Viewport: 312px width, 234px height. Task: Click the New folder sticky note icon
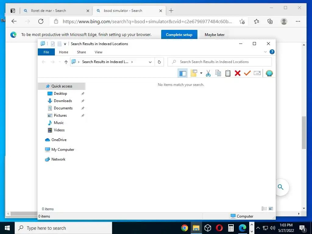coord(194,73)
